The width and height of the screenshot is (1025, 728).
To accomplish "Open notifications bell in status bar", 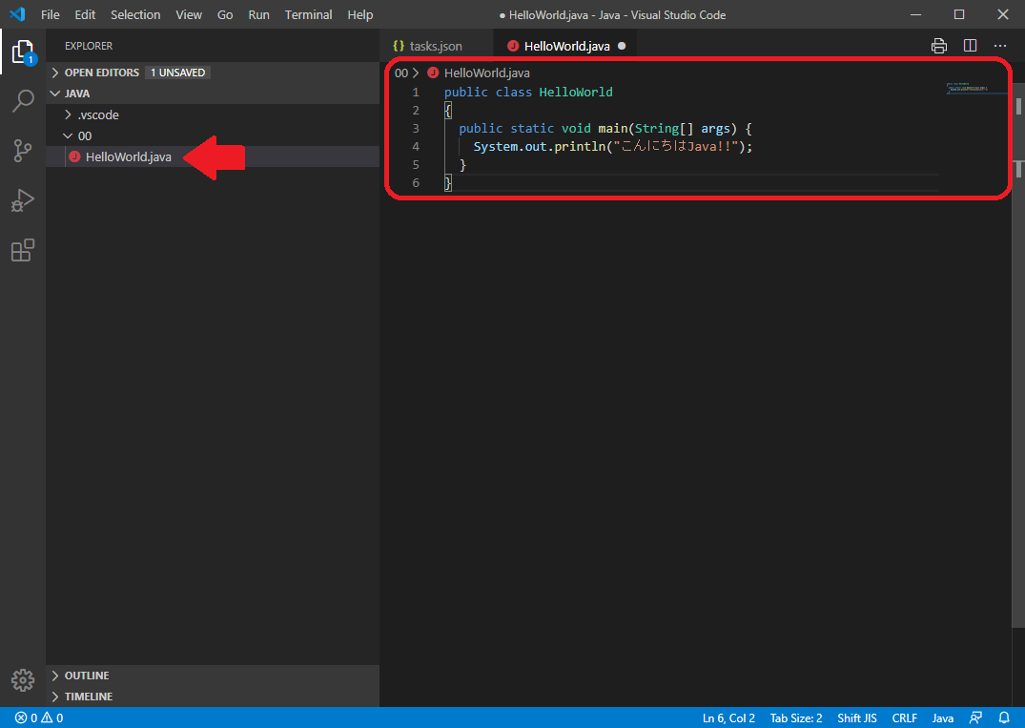I will click(x=1004, y=718).
